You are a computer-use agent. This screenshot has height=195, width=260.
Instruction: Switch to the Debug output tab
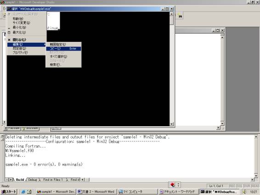click(x=33, y=179)
